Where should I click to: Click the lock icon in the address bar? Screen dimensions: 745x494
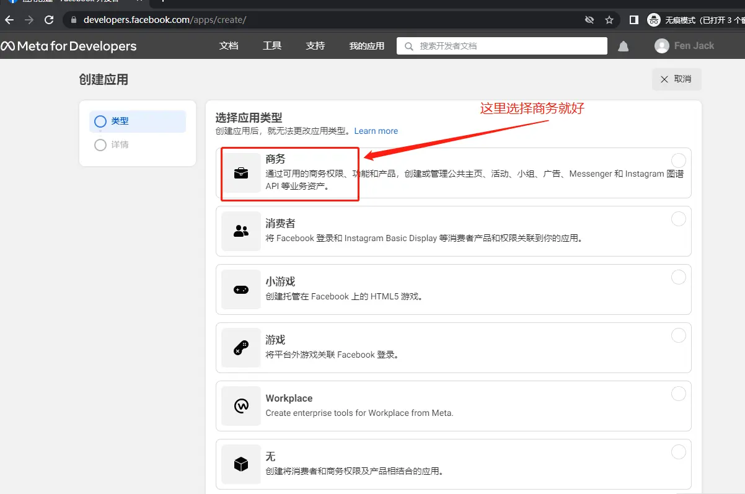click(74, 20)
